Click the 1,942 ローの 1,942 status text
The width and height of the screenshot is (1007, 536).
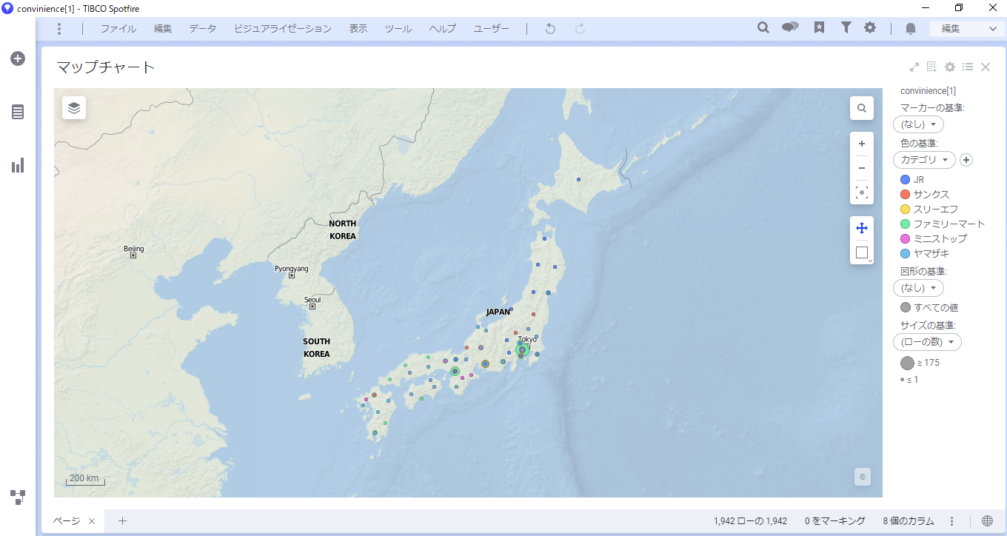click(750, 521)
